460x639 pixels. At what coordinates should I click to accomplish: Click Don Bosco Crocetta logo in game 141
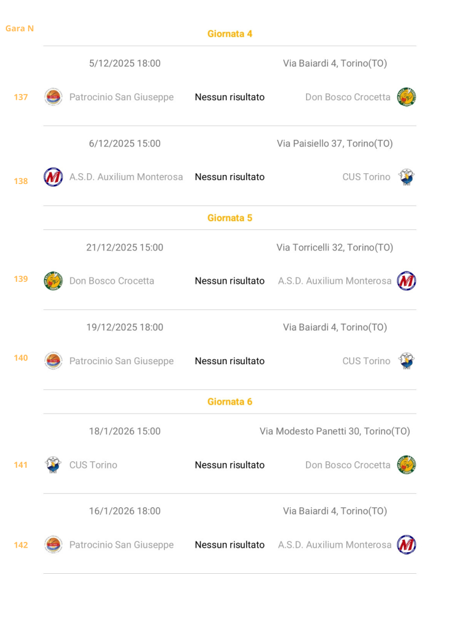(x=406, y=465)
